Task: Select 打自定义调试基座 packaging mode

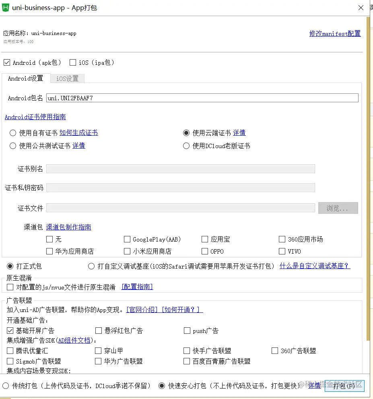Action: (91, 266)
